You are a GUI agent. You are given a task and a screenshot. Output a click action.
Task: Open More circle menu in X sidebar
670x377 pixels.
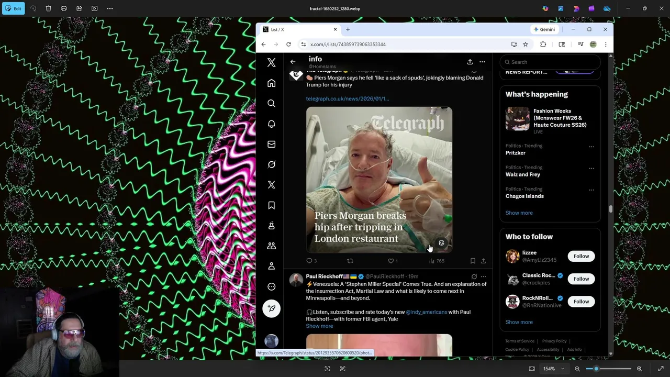click(x=271, y=286)
